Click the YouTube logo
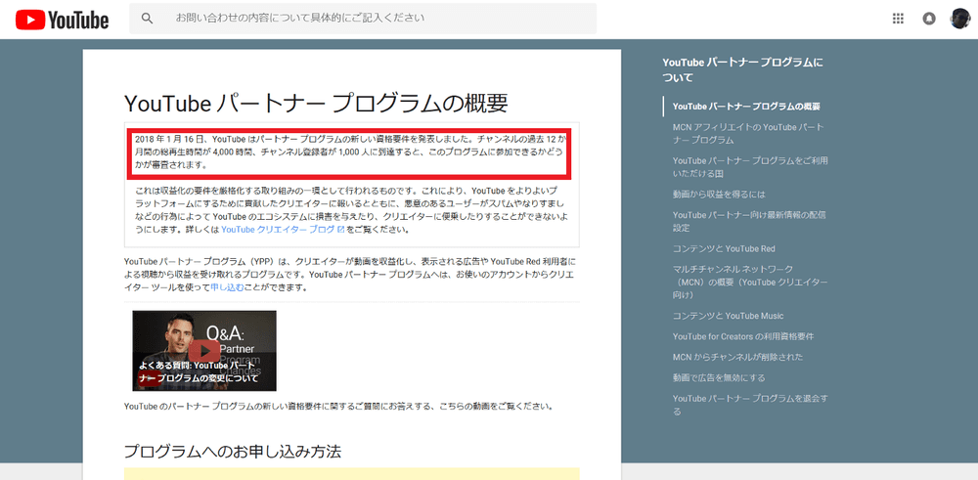 tap(62, 19)
